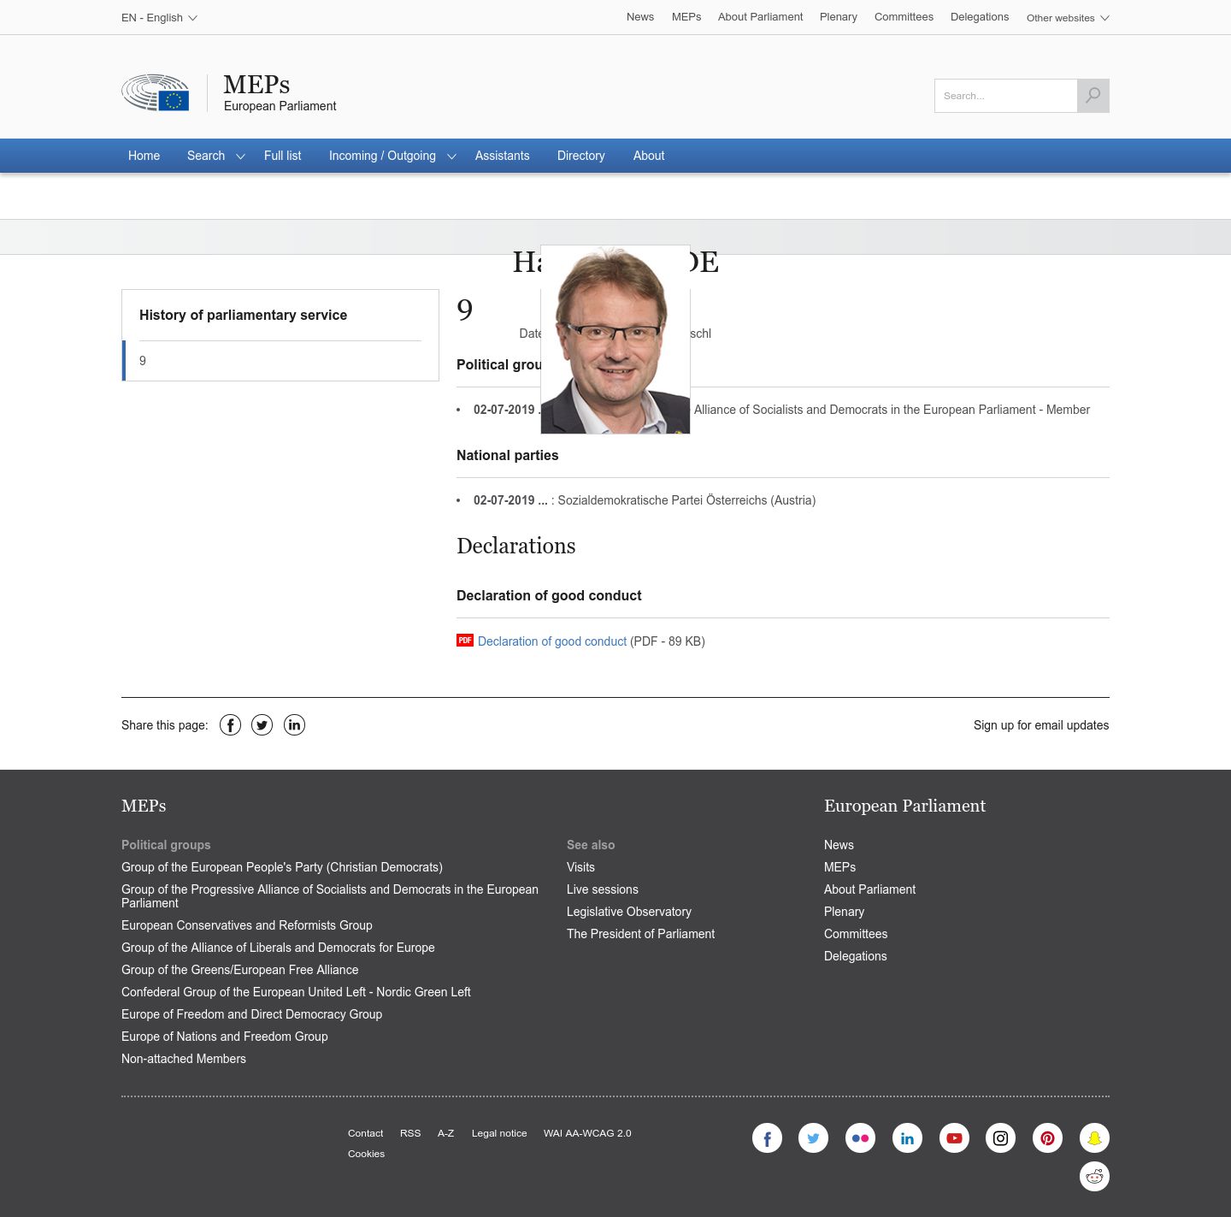Open the PDF icon for good conduct declaration
The image size is (1231, 1217).
coord(465,641)
